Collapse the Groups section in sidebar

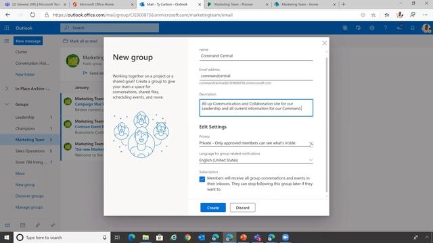pos(7,105)
